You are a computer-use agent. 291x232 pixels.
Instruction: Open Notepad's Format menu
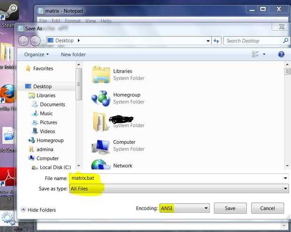tap(73, 21)
